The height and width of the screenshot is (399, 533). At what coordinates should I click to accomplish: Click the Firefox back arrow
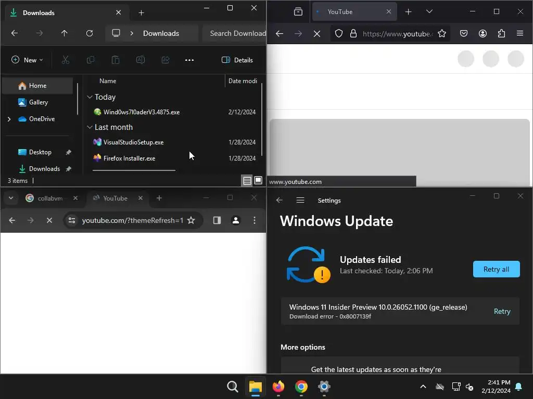(280, 34)
